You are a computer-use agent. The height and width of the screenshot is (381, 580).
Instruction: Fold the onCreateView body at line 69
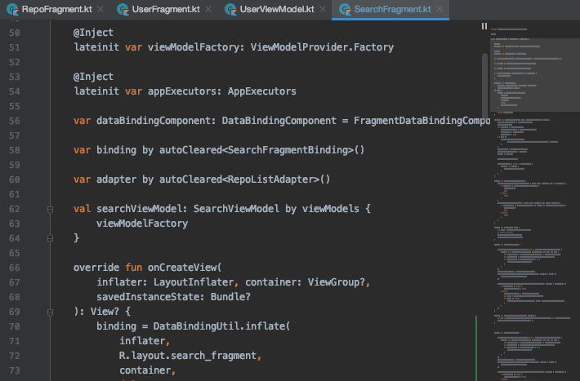coord(51,312)
